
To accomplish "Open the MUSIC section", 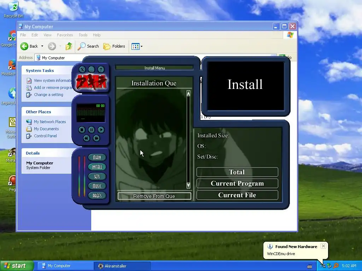I will coord(97,186).
